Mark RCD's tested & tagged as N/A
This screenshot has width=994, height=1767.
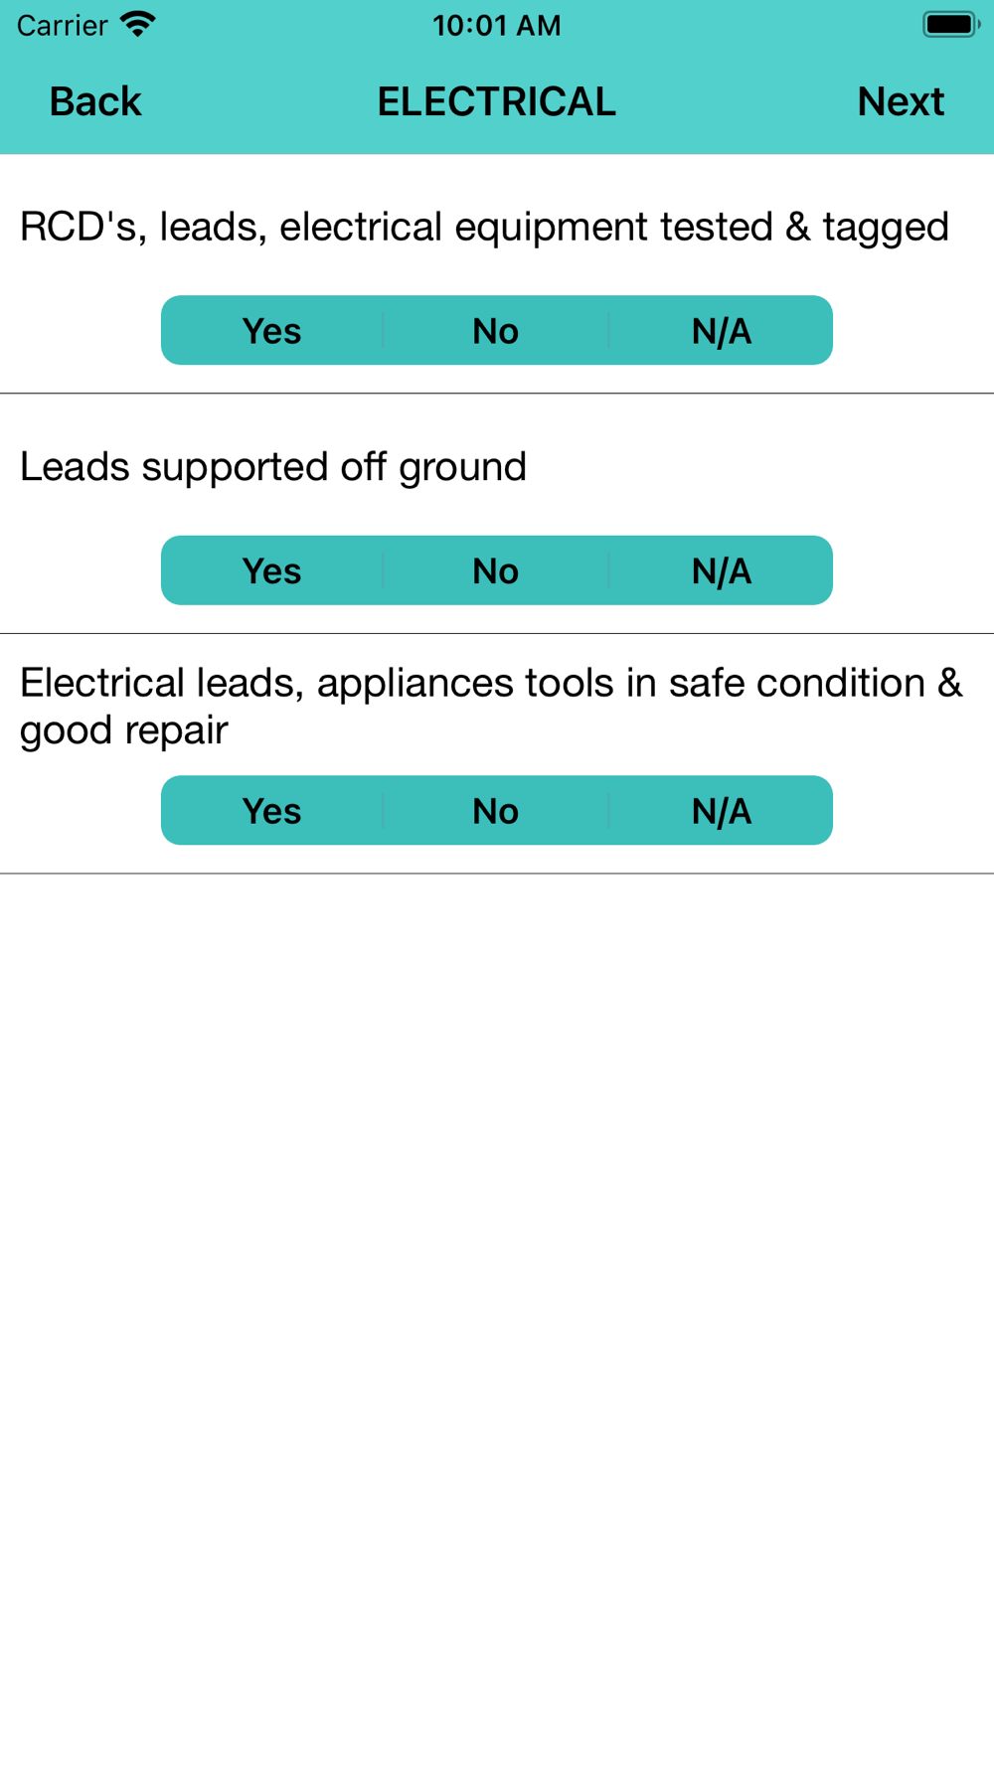(x=721, y=331)
